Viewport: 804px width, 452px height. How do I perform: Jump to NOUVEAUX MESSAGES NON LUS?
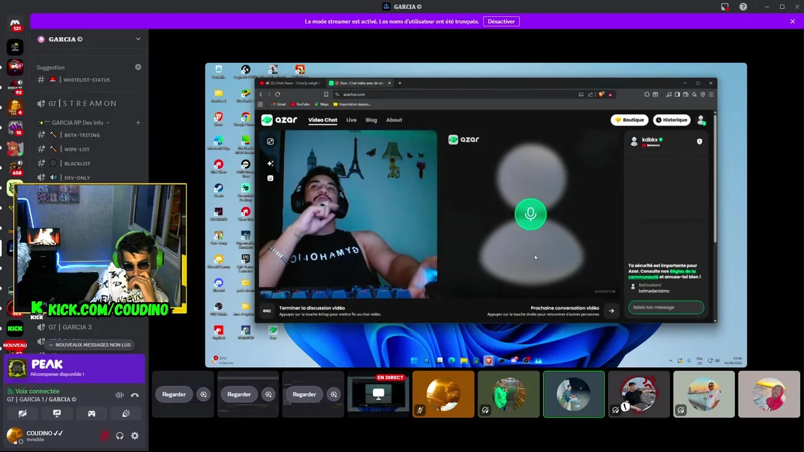90,345
